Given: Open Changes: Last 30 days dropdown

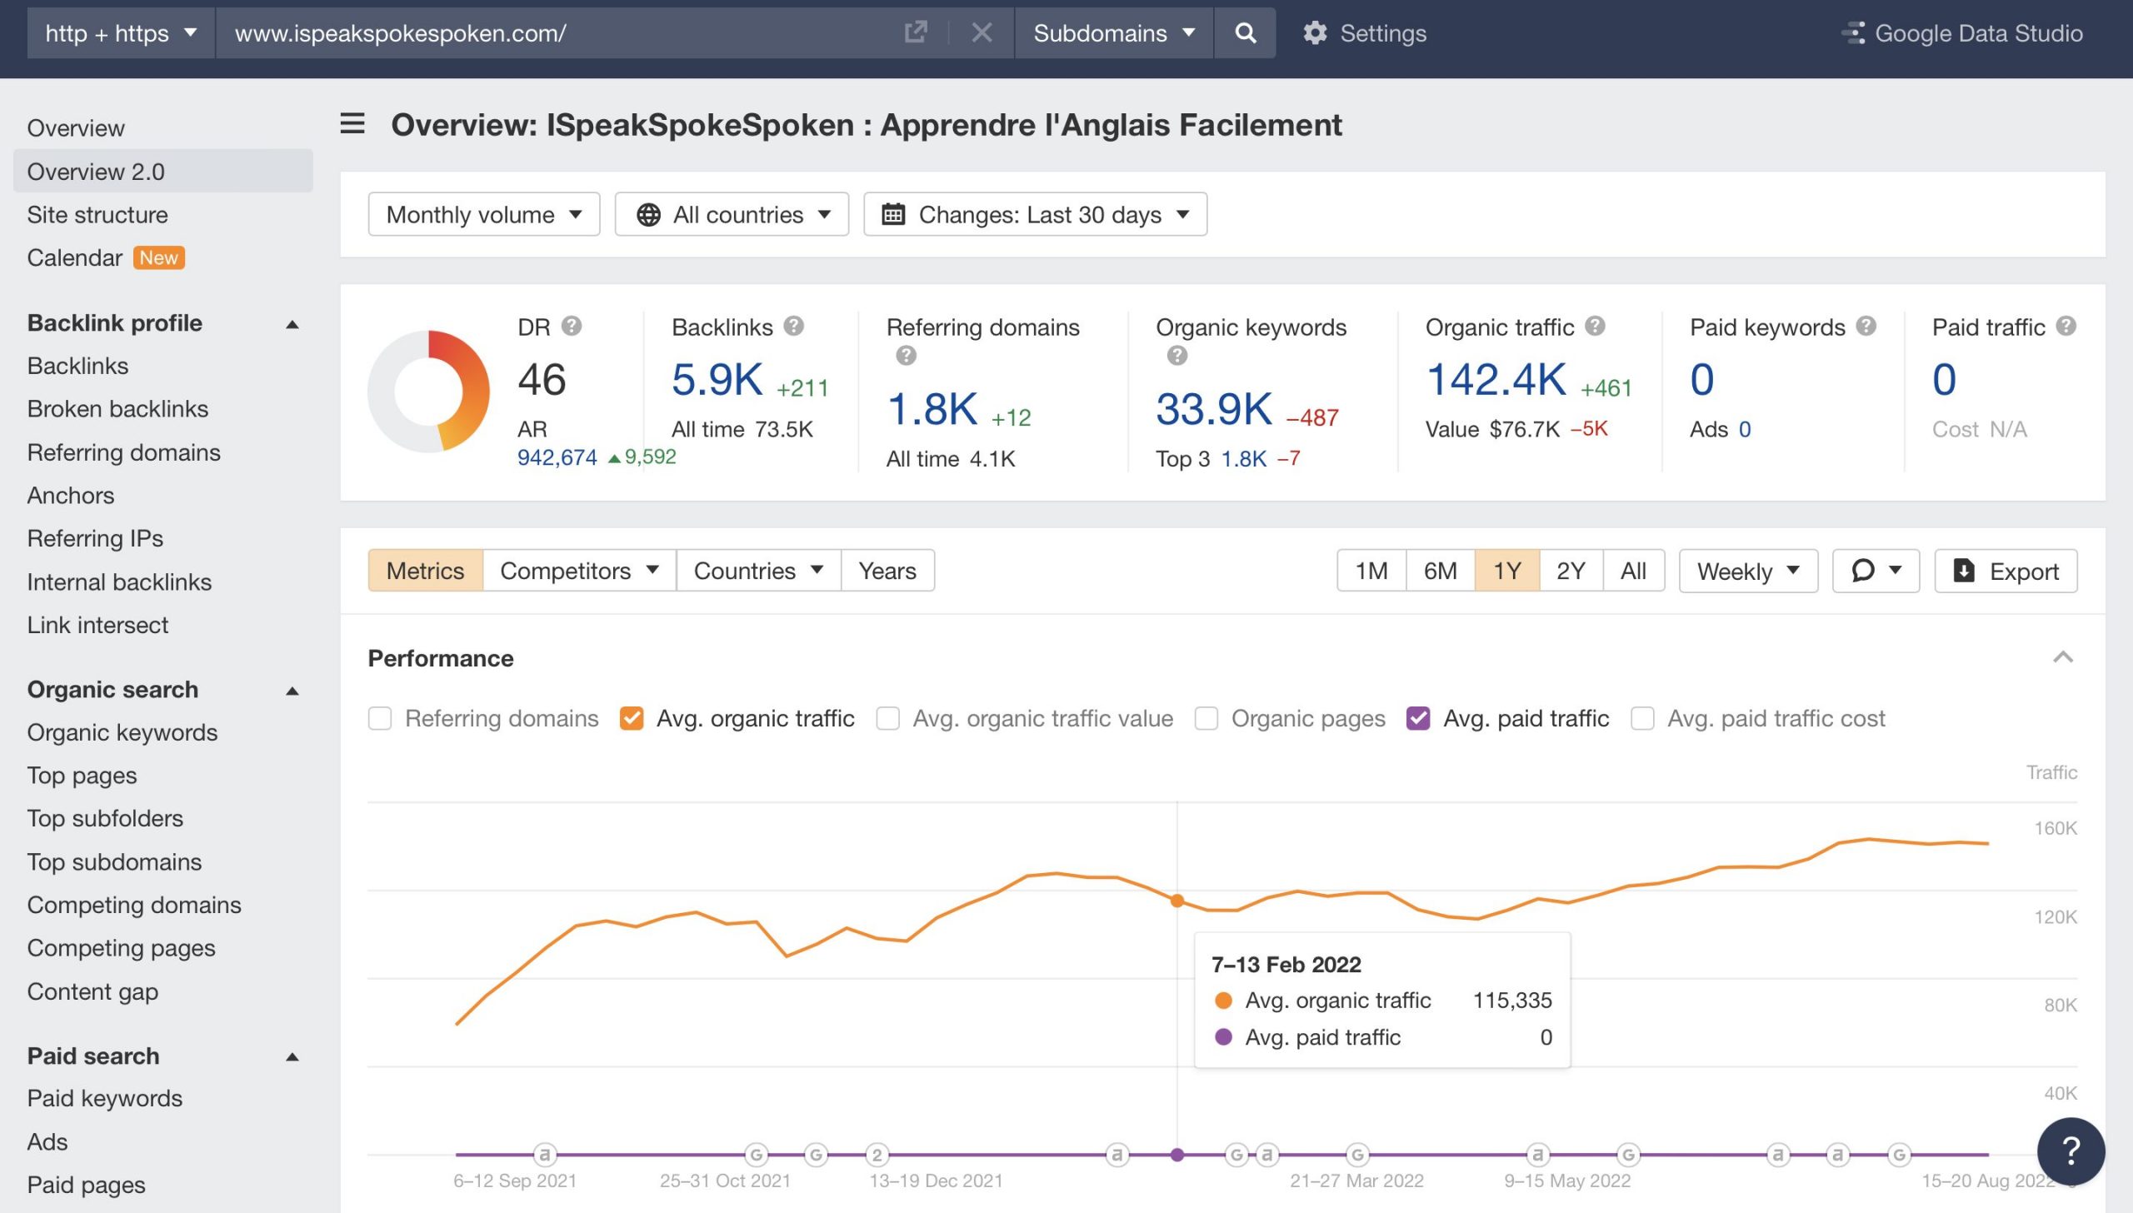Looking at the screenshot, I should pos(1036,214).
